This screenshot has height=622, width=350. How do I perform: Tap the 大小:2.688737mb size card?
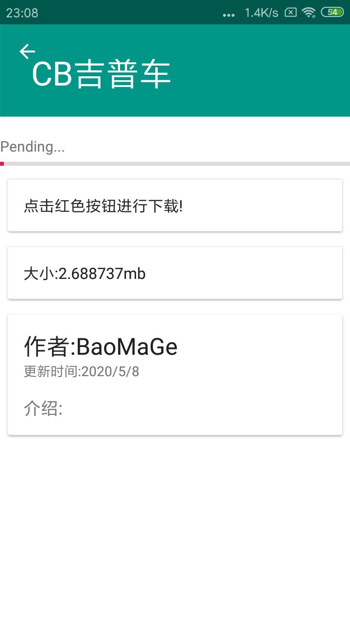pyautogui.click(x=175, y=273)
